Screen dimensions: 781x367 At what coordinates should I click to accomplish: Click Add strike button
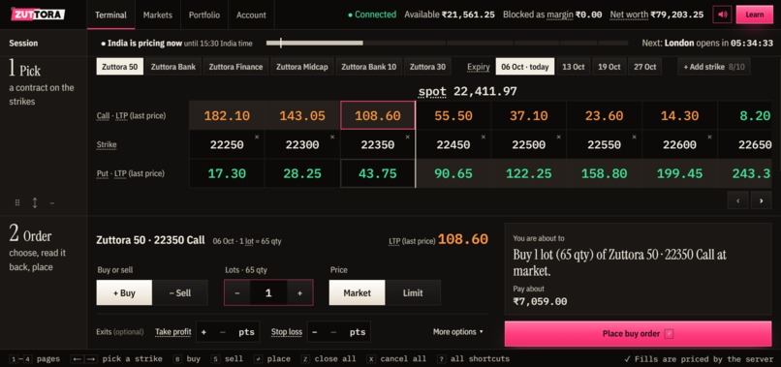[714, 67]
